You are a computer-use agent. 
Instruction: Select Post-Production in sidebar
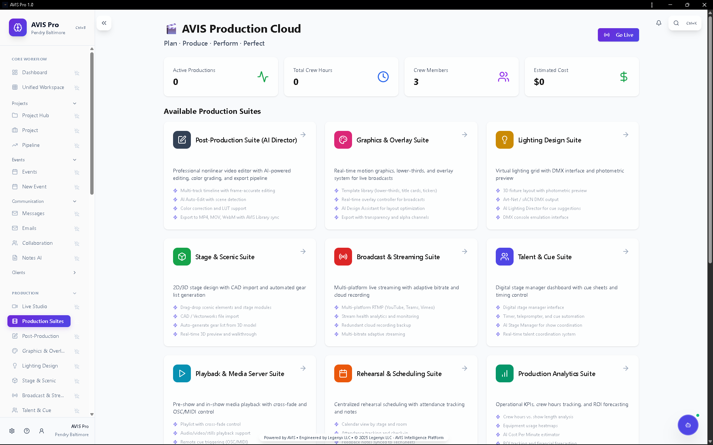pyautogui.click(x=40, y=336)
